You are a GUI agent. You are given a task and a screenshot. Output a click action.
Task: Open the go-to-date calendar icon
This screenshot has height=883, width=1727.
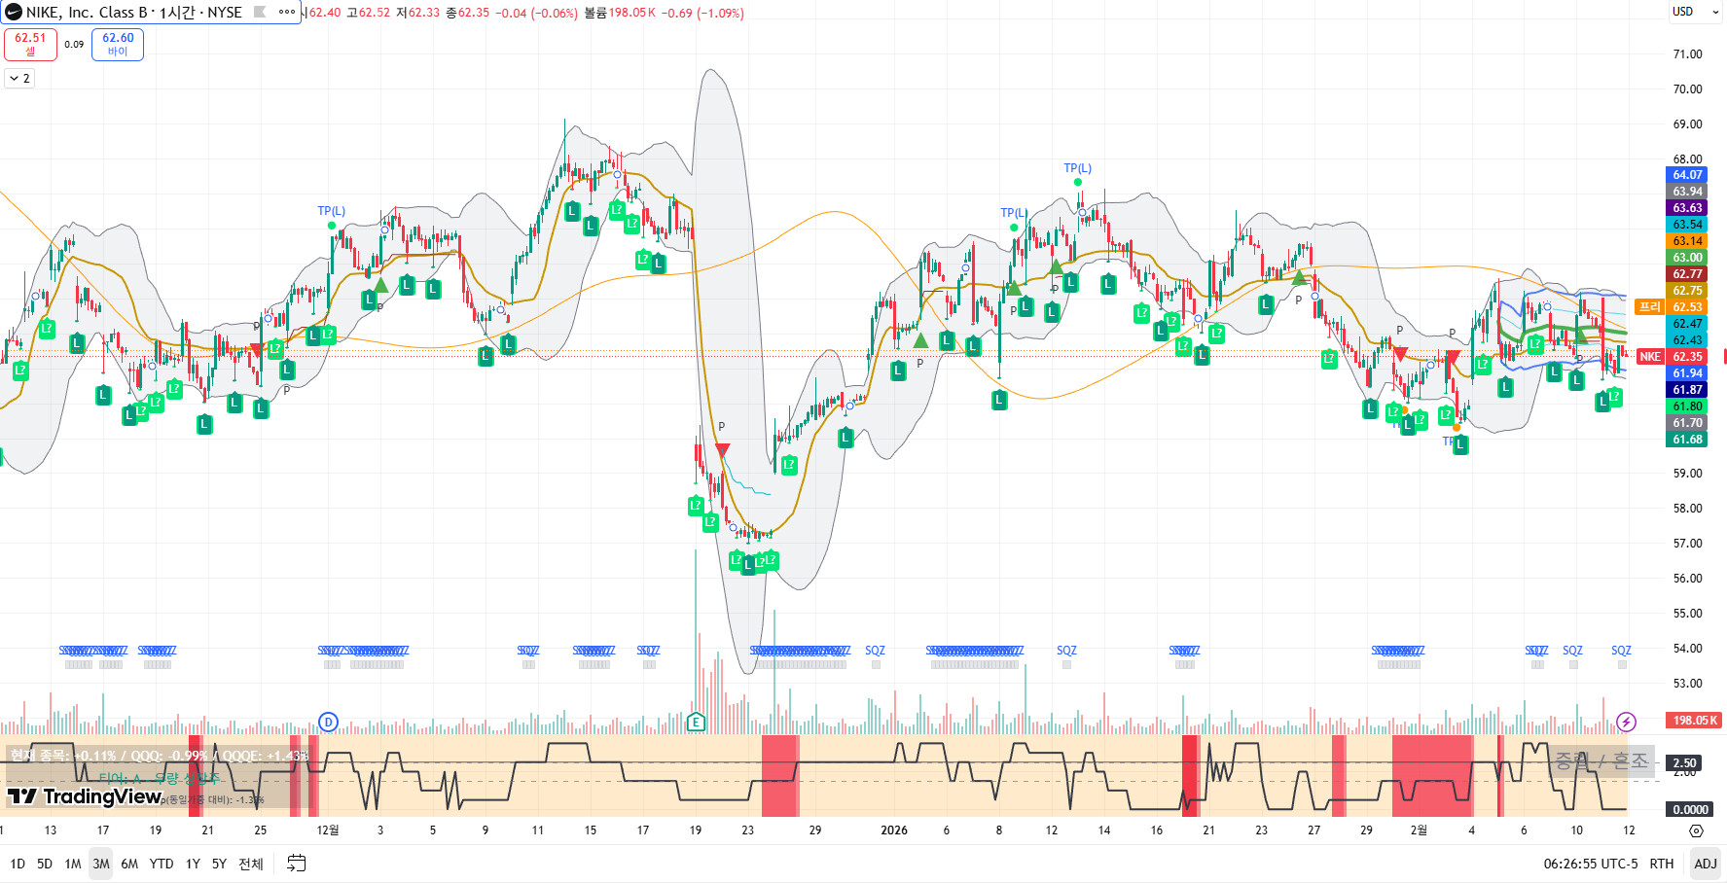297,864
